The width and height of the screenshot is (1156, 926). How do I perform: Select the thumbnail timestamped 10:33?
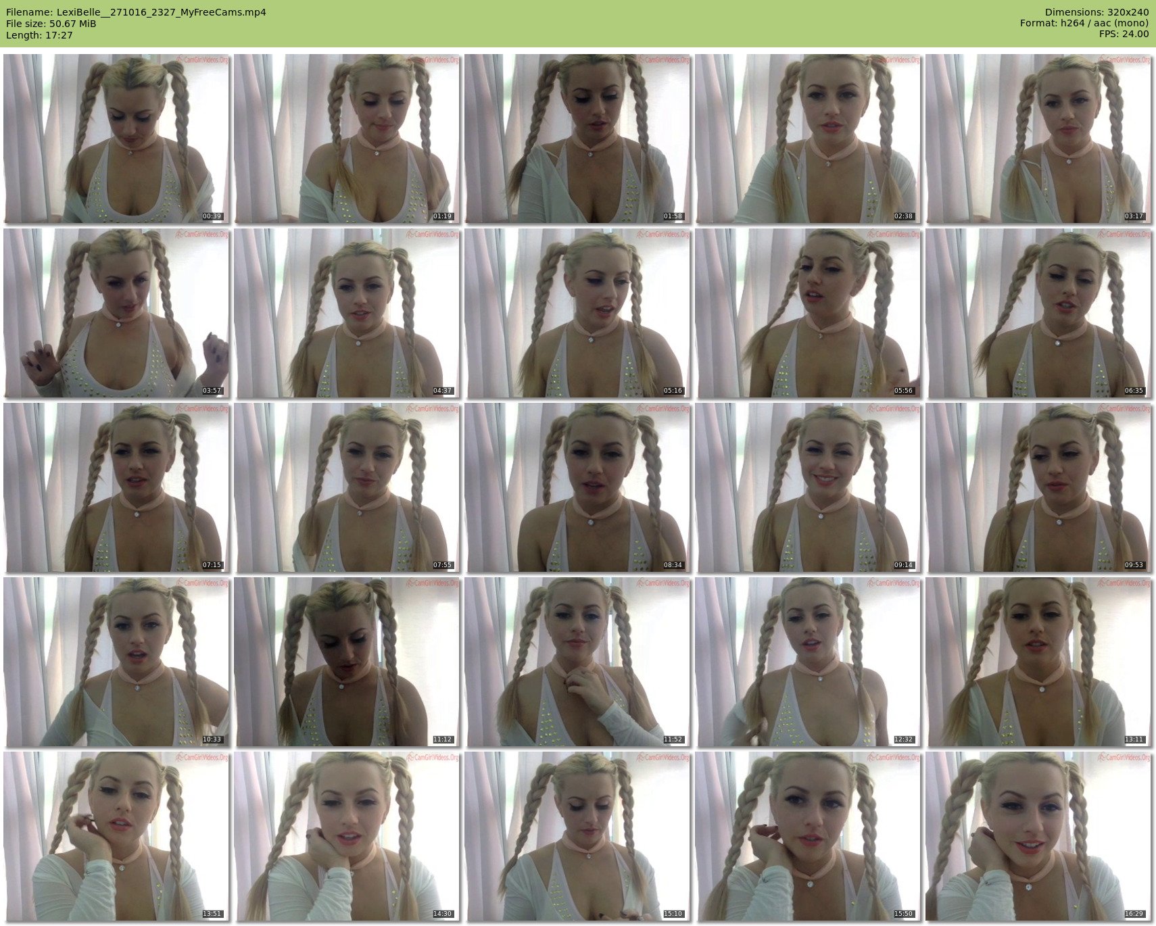pyautogui.click(x=116, y=662)
